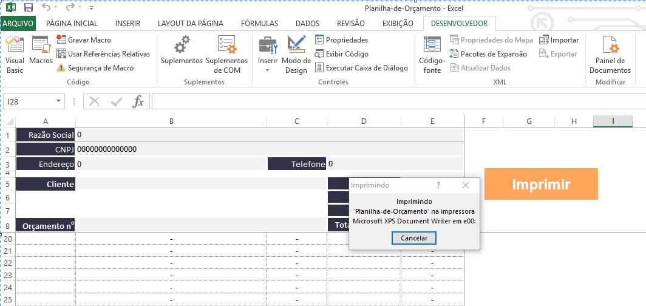Click the orange Imprimir button

[x=541, y=184]
